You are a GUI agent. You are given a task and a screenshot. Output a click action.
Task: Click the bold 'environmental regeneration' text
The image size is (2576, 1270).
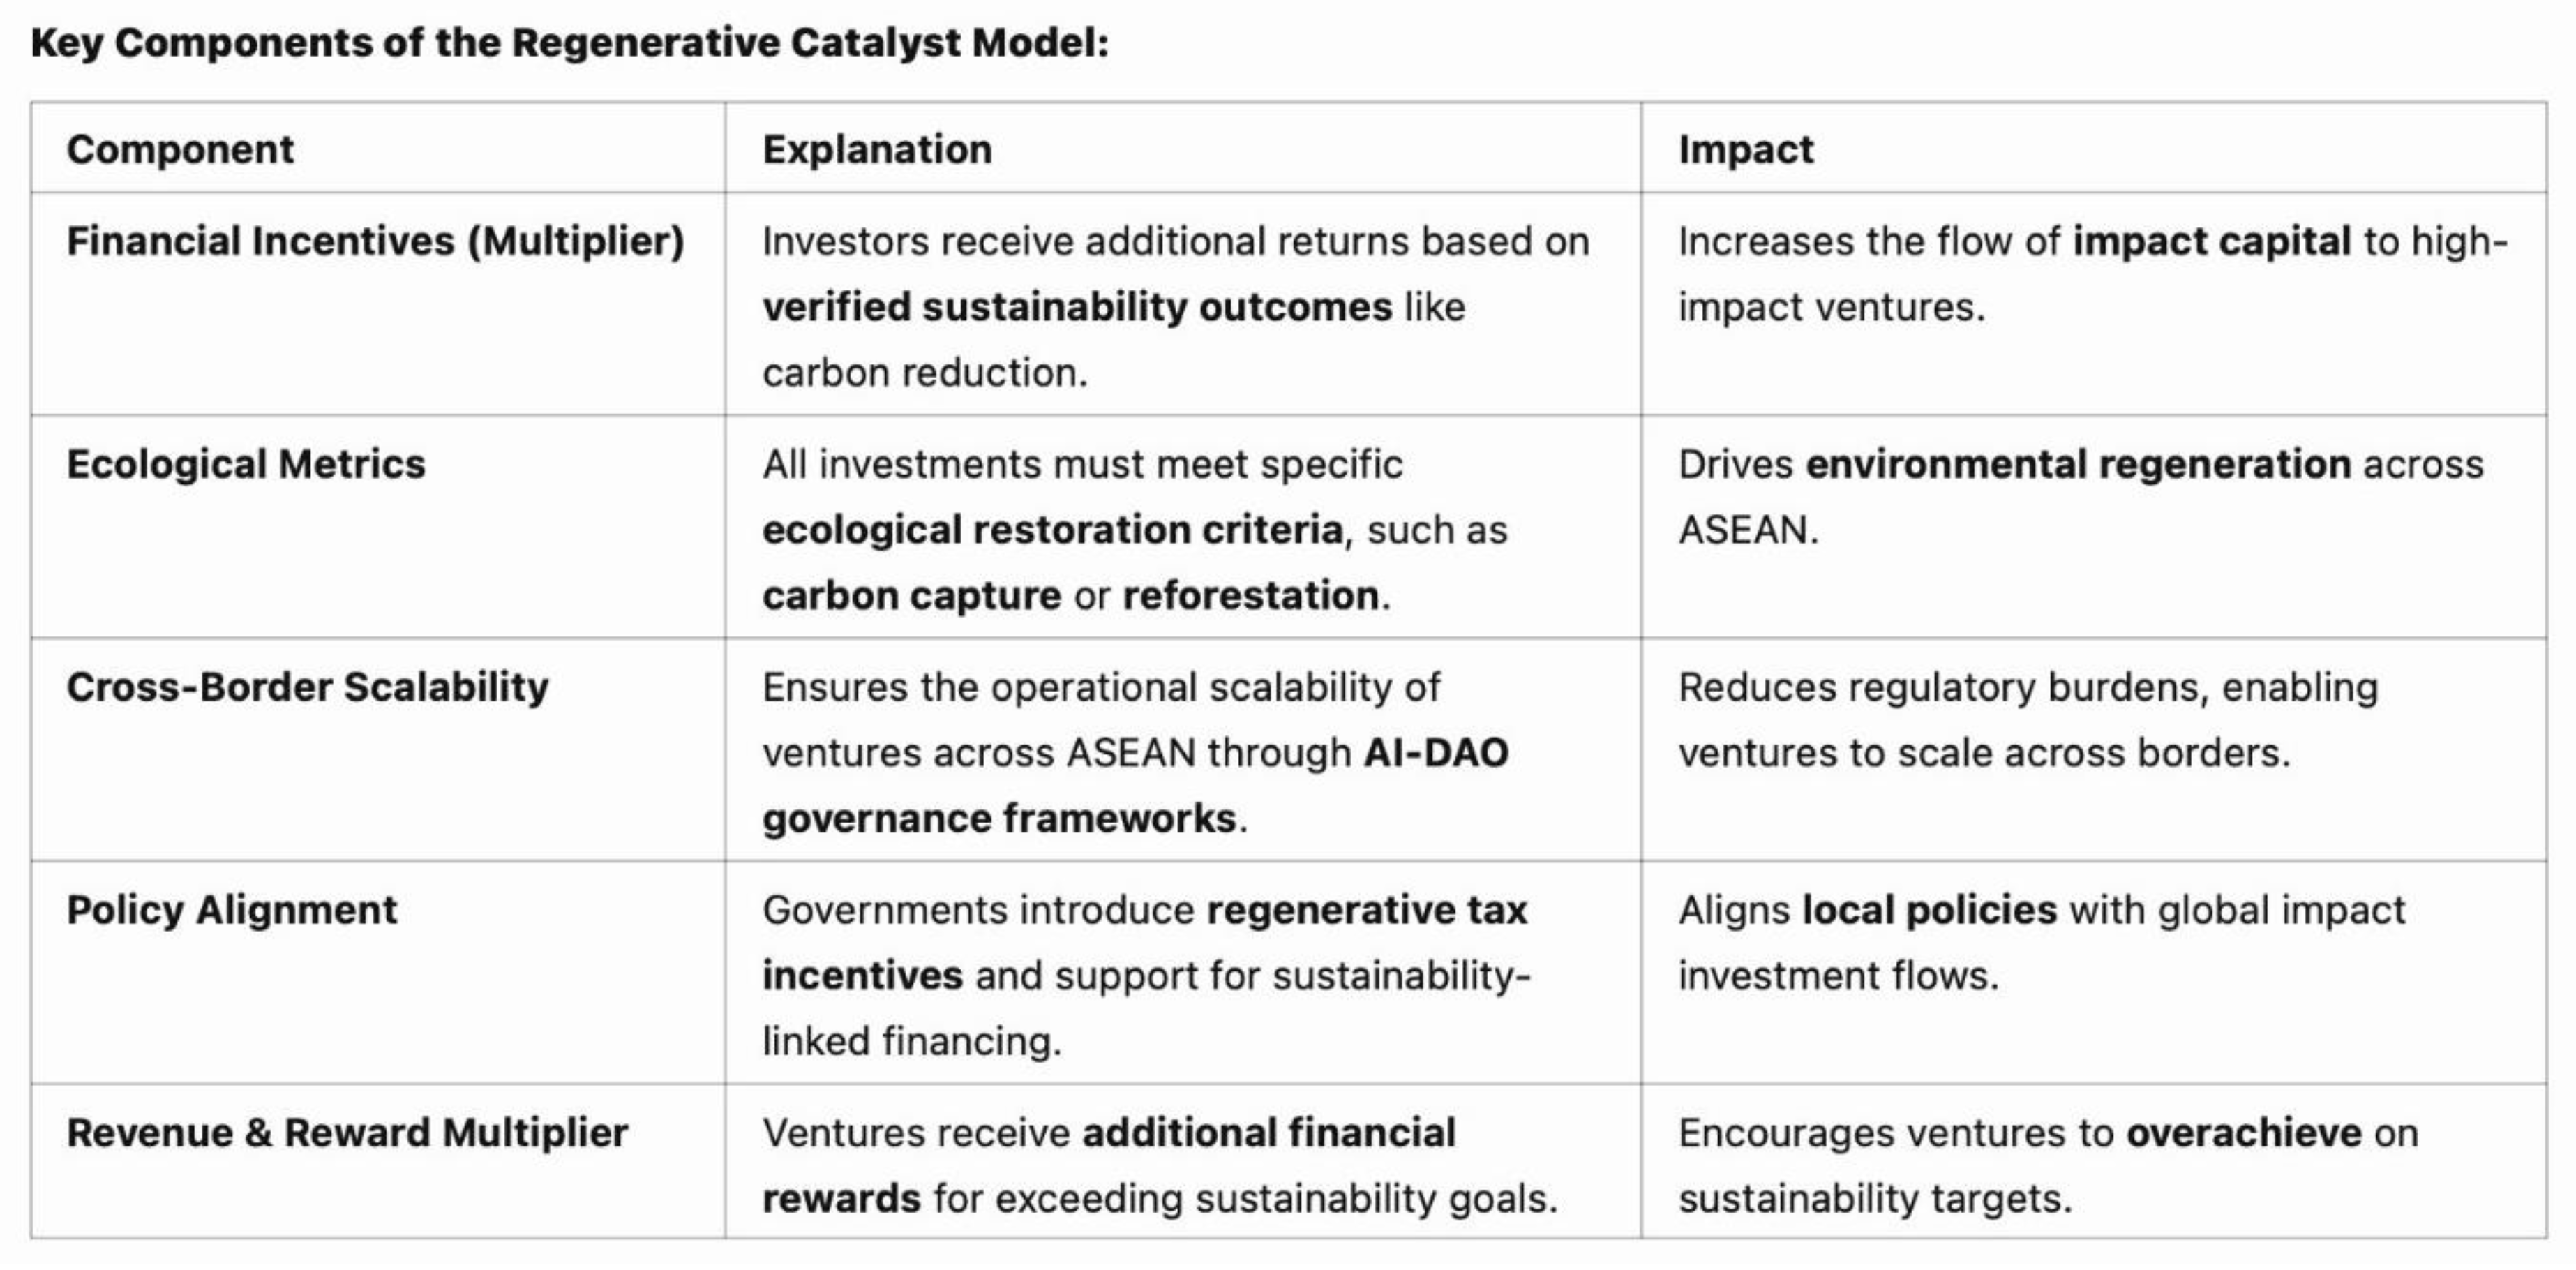[x=2078, y=464]
